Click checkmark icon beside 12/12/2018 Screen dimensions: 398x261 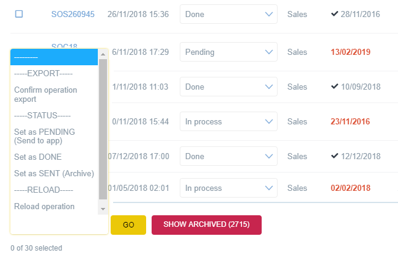334,156
